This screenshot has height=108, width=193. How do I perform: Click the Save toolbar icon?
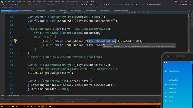(15, 5)
